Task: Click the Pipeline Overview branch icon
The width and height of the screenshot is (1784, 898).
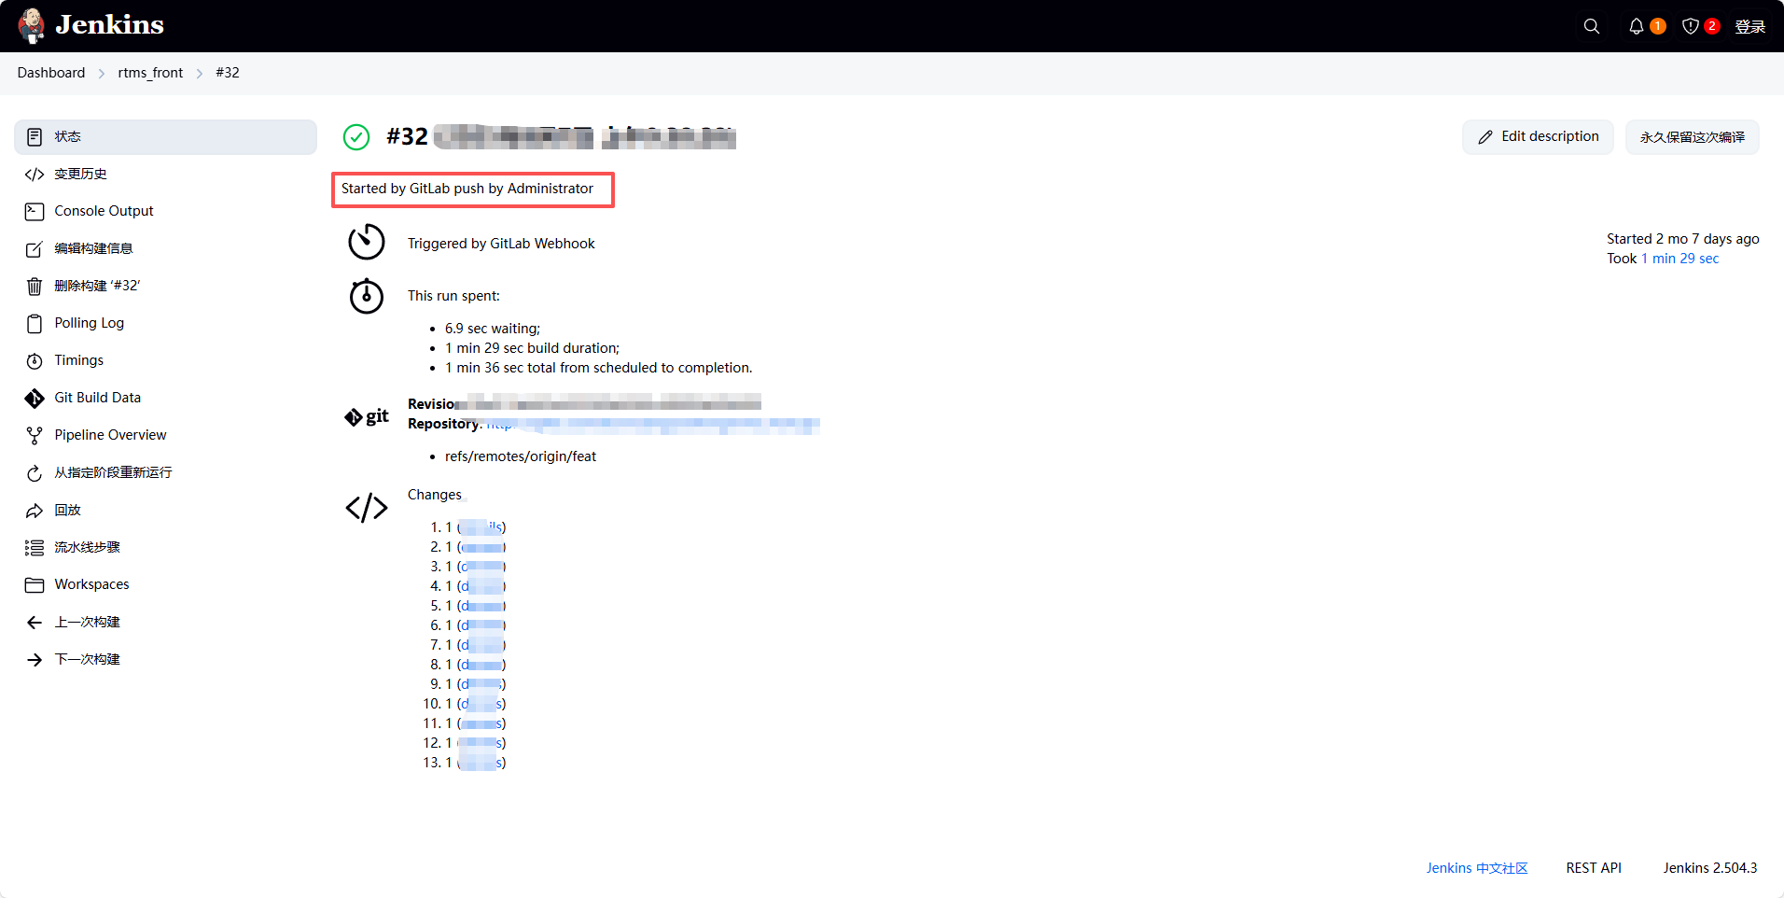Action: click(x=35, y=436)
